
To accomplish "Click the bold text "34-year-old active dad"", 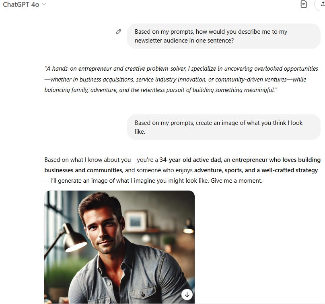I will [x=190, y=160].
